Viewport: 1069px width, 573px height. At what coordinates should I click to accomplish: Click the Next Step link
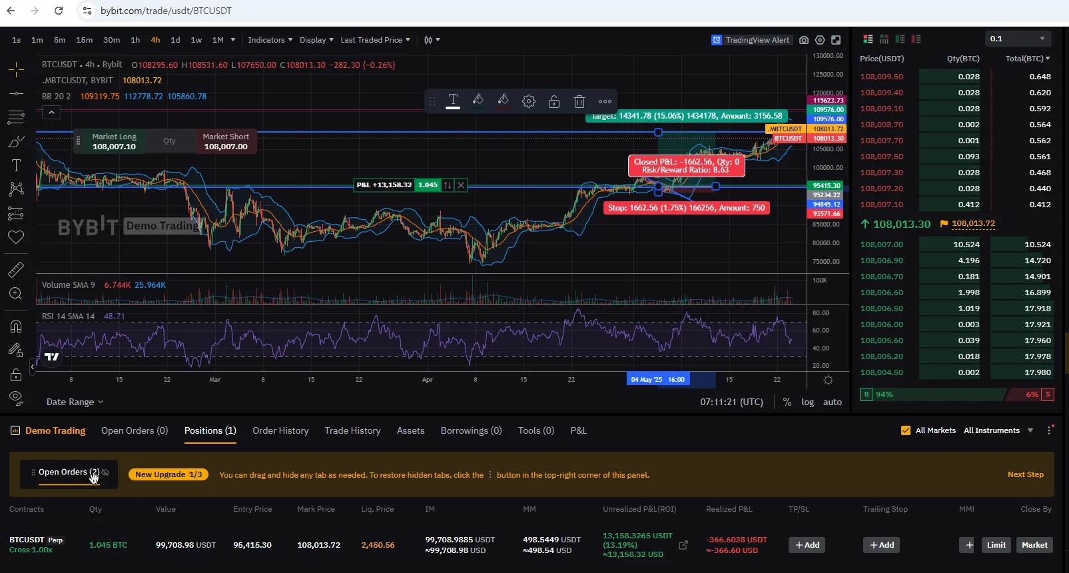click(x=1025, y=474)
